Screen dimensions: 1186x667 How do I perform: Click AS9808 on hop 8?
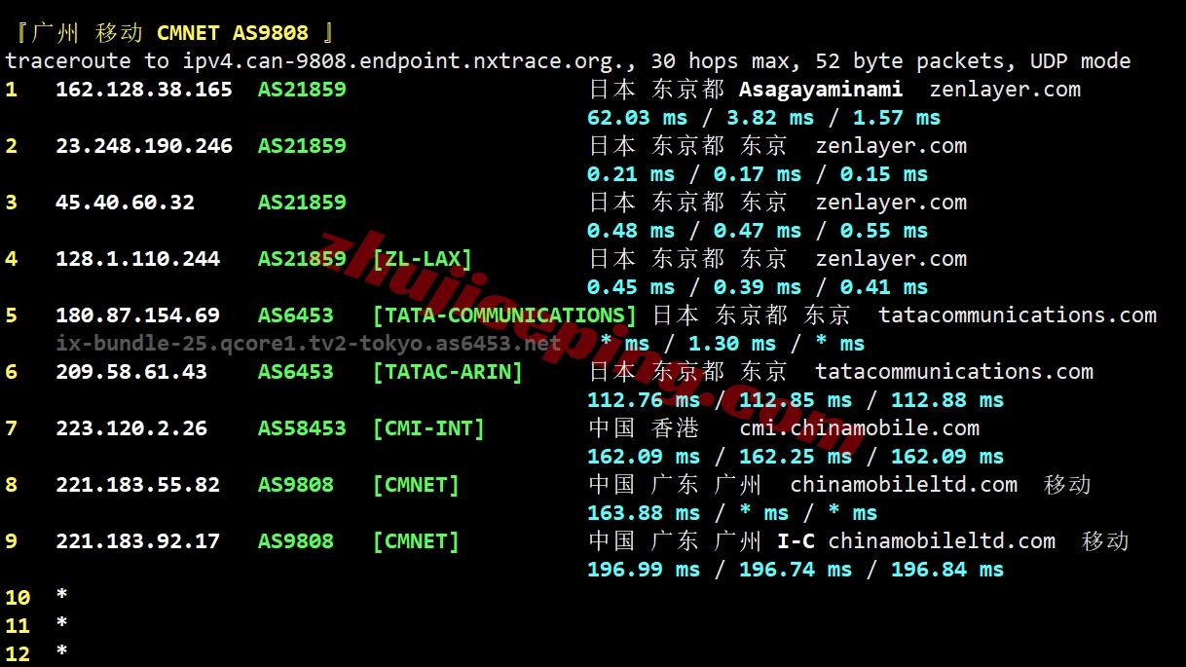click(296, 485)
